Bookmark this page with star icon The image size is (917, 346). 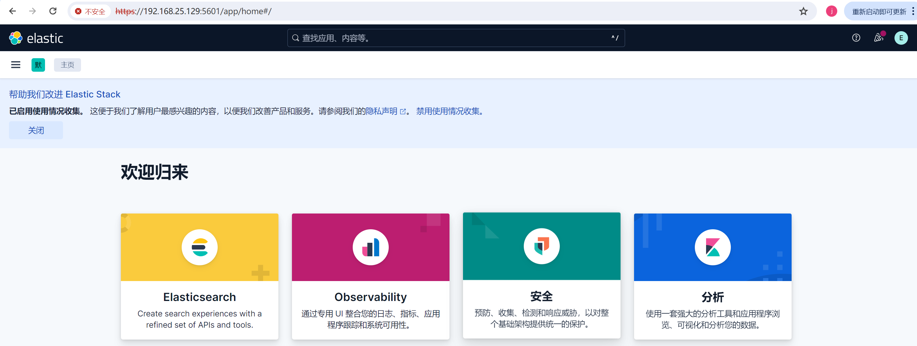pyautogui.click(x=804, y=11)
